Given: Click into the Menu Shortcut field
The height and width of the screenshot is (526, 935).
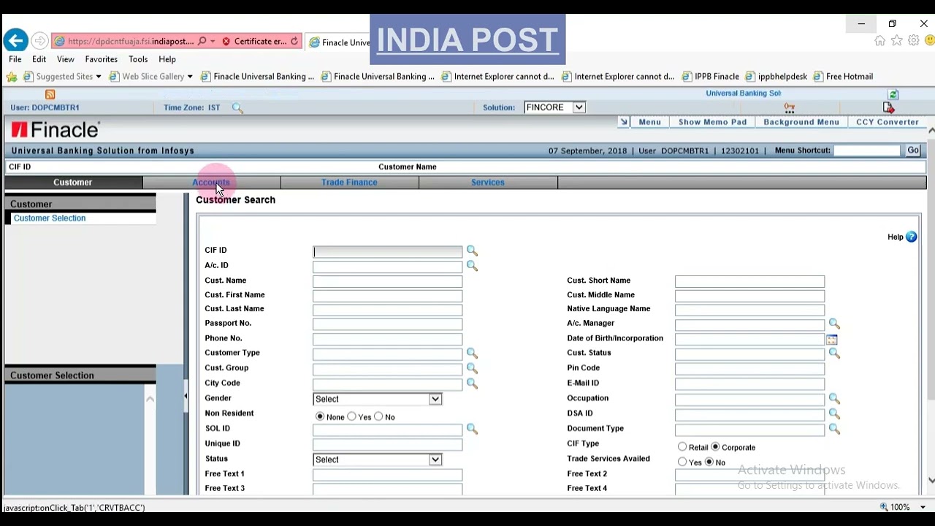Looking at the screenshot, I should 867,150.
